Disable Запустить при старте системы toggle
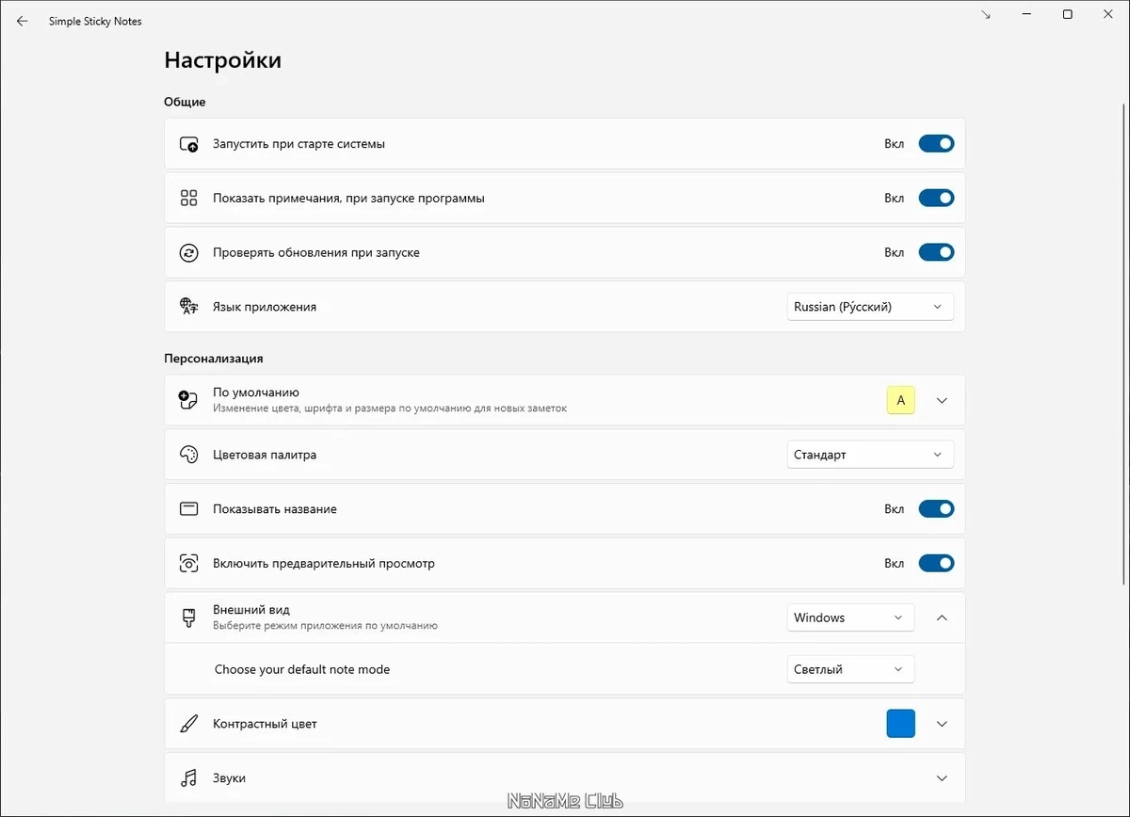This screenshot has height=817, width=1130. point(936,144)
